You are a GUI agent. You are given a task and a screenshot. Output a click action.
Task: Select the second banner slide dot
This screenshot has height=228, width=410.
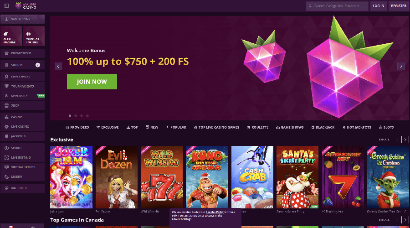(76, 116)
